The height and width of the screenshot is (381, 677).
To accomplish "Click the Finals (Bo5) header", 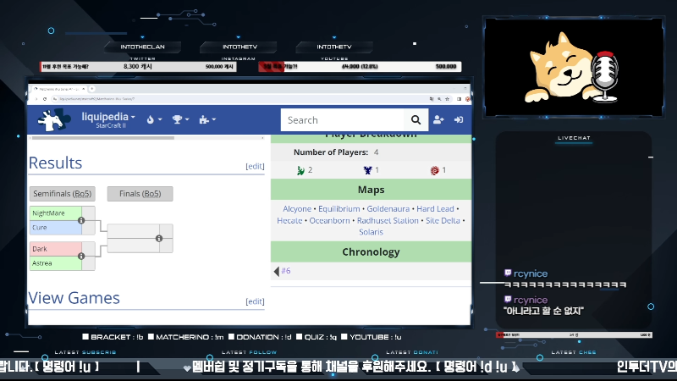I will [140, 194].
